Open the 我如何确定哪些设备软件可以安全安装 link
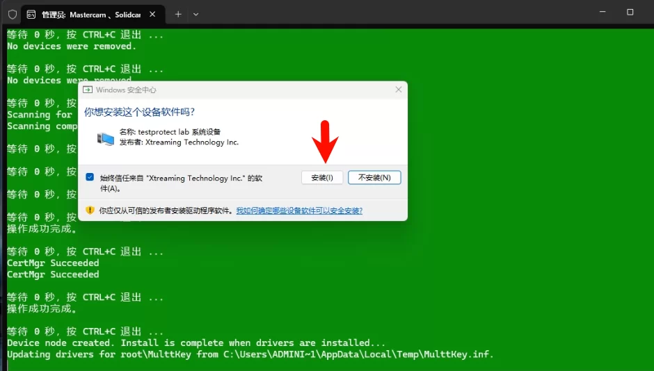 coord(298,211)
